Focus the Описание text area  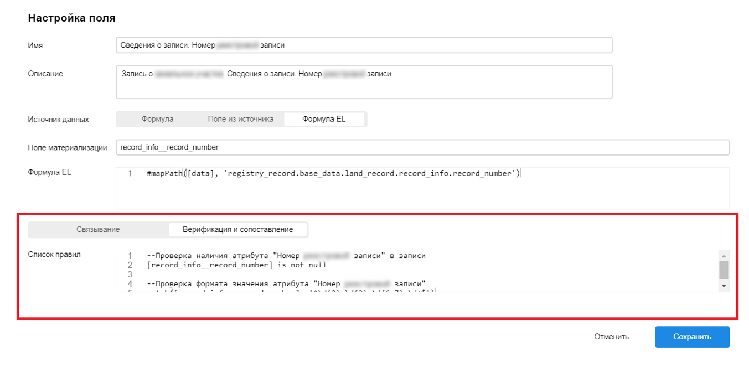[x=364, y=82]
